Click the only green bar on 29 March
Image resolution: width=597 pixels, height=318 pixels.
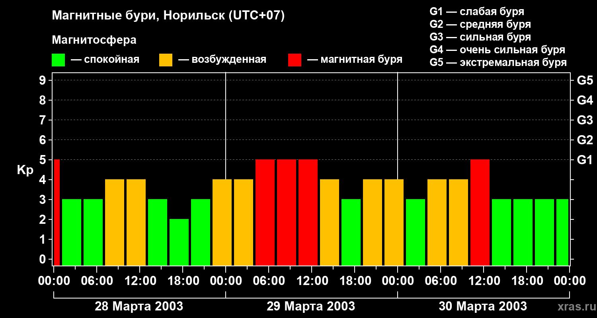tap(351, 232)
